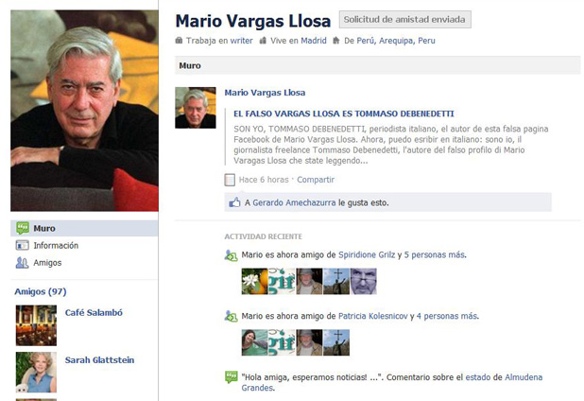The height and width of the screenshot is (401, 584).
Task: Open the Compartir link
Action: (x=316, y=180)
